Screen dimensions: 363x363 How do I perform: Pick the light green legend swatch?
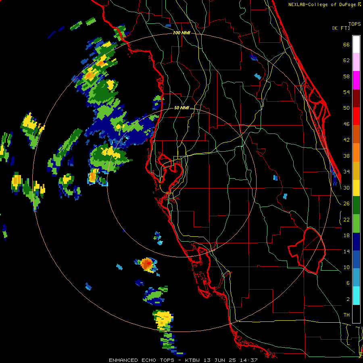(356, 223)
